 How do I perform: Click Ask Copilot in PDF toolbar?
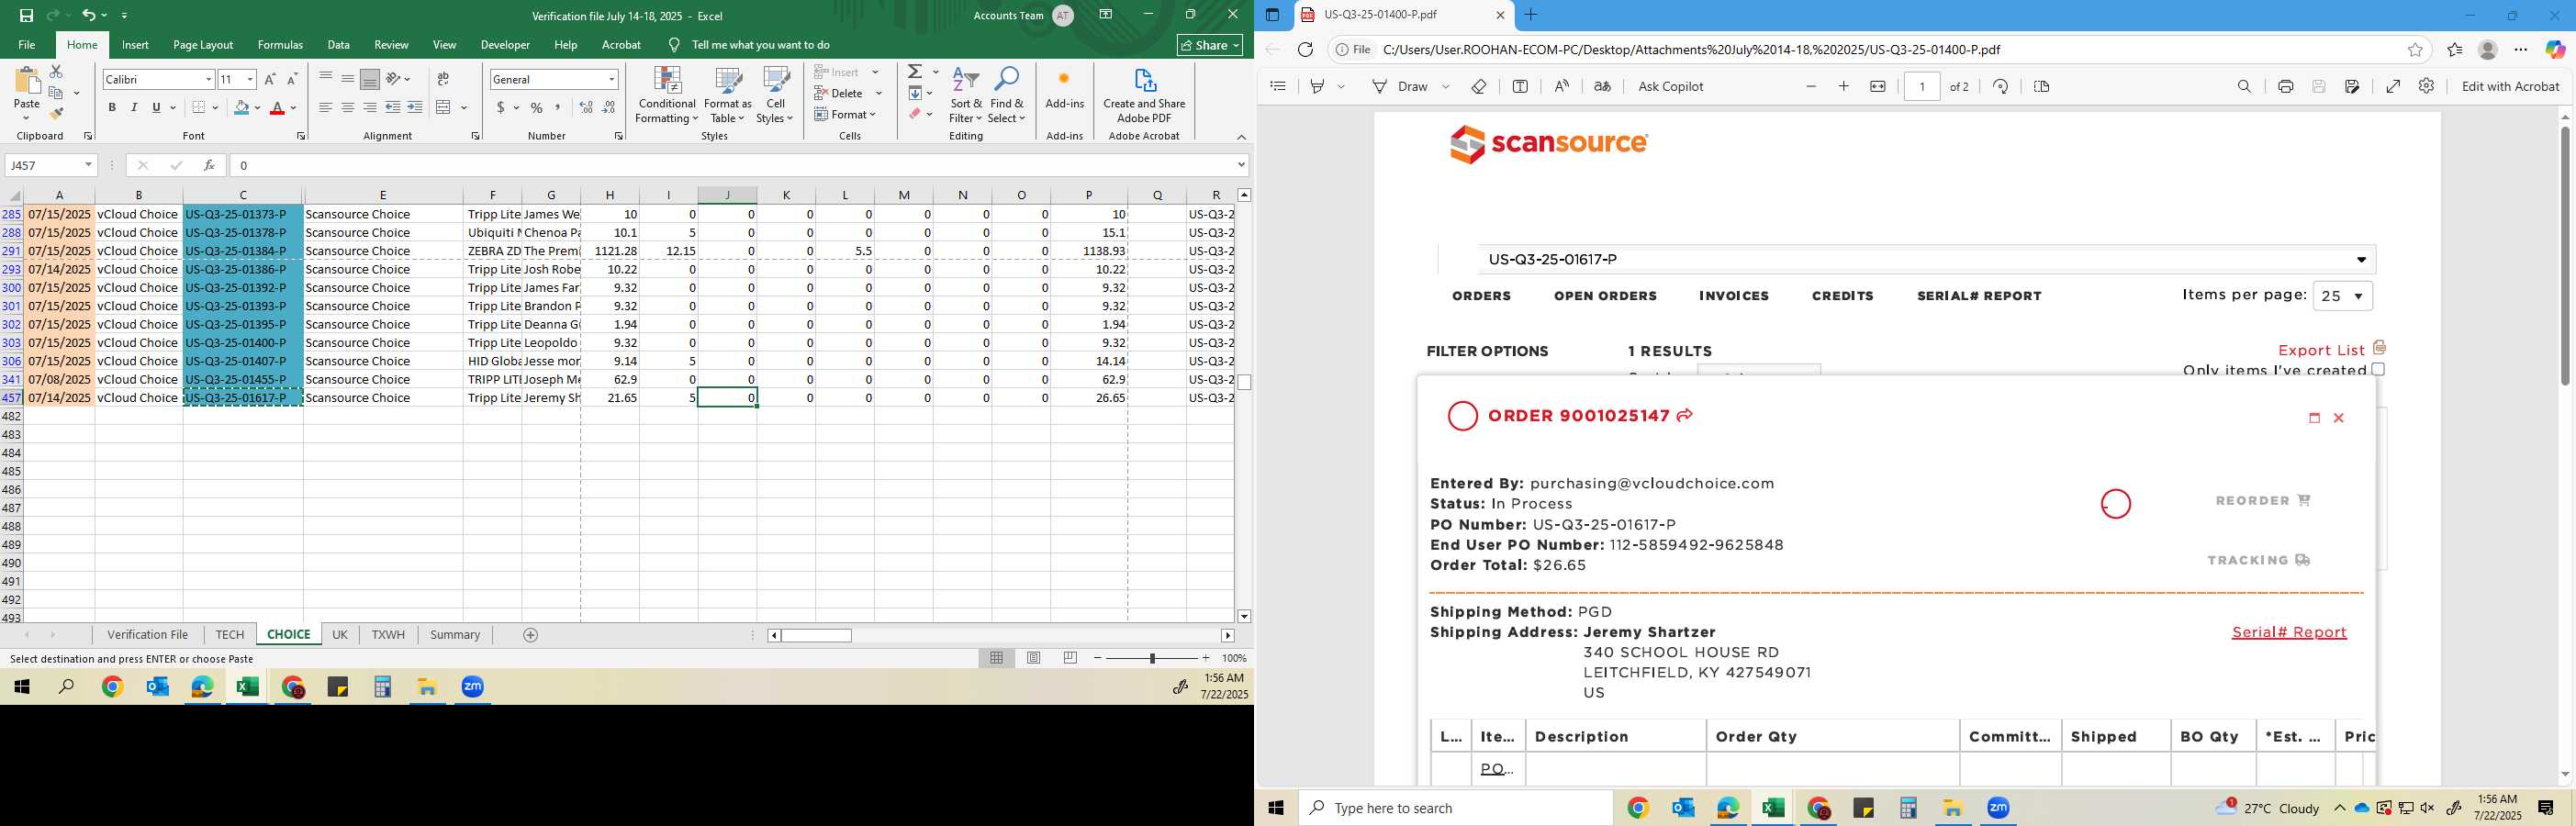coord(1670,87)
